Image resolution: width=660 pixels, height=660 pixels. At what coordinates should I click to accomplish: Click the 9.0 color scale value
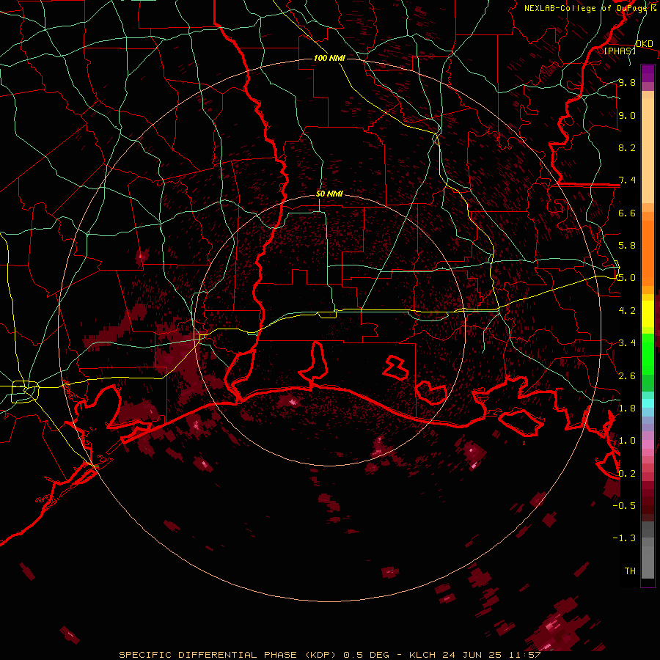(x=627, y=115)
